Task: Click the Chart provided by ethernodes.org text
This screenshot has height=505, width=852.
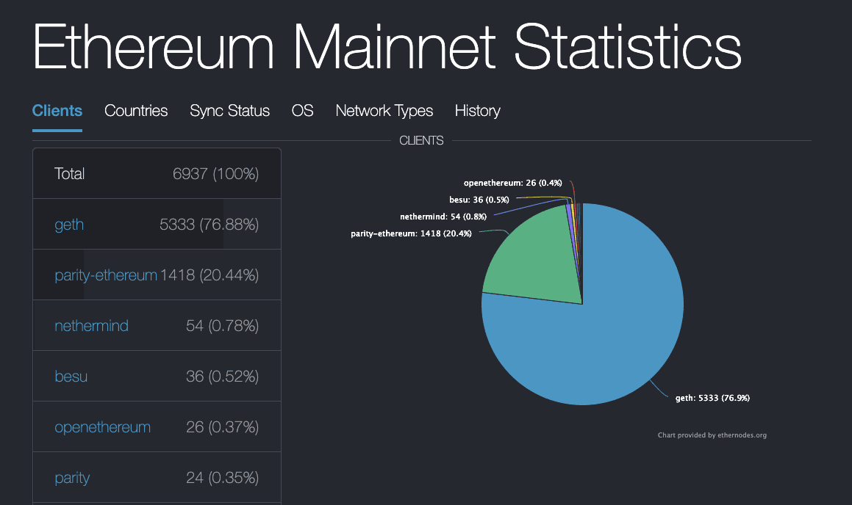Action: tap(712, 435)
